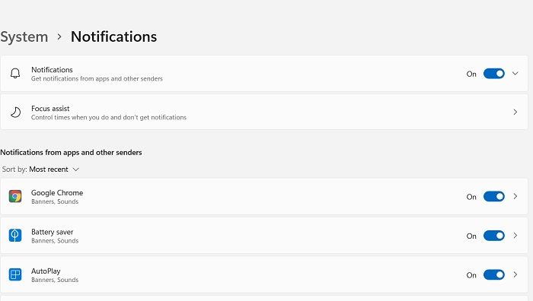The image size is (533, 301).
Task: Select the Focus assist row label
Action: [x=50, y=109]
